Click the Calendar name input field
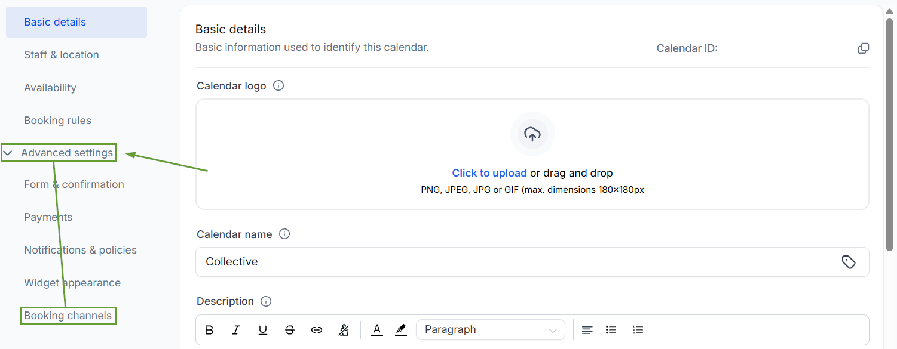The width and height of the screenshot is (897, 349). tap(532, 262)
